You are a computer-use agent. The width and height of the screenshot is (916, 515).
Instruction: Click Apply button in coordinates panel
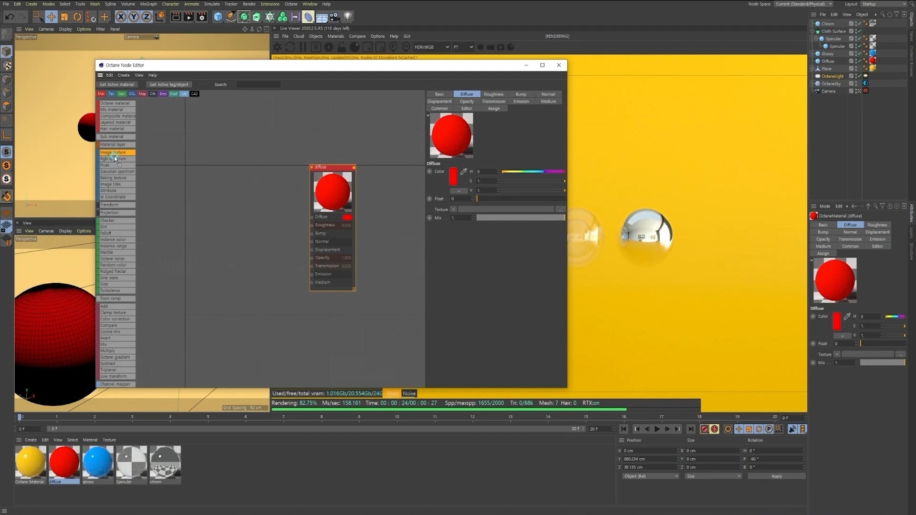(776, 476)
